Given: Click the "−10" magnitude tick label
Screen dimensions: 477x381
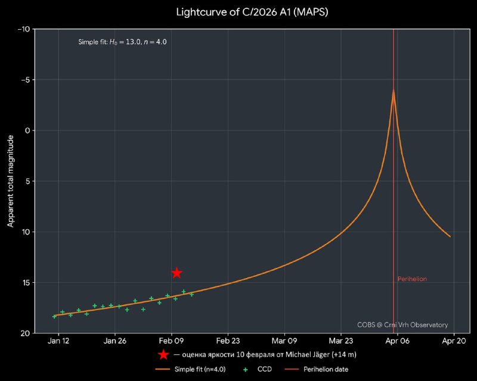Looking at the screenshot, I should click(24, 29).
